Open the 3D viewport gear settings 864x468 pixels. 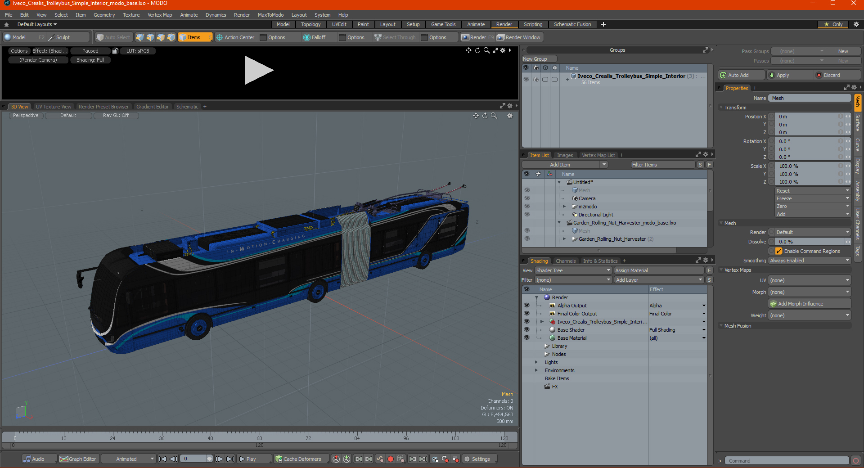point(510,116)
